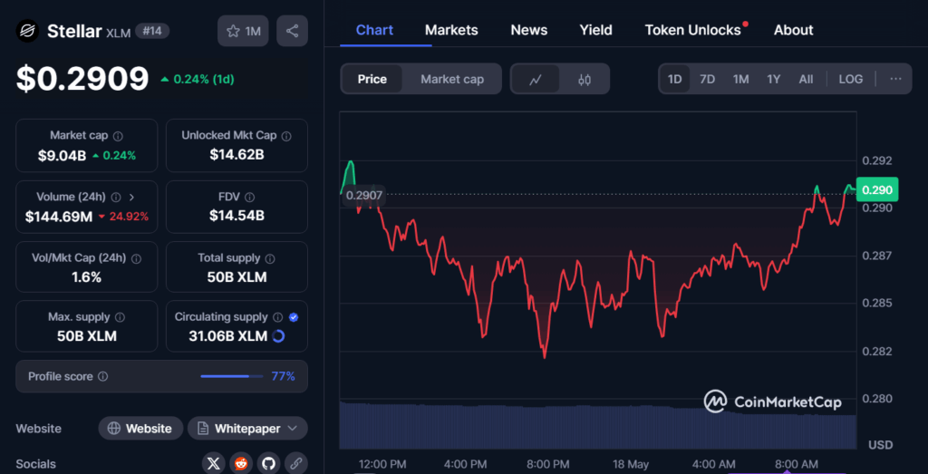Image resolution: width=928 pixels, height=474 pixels.
Task: Click the $9.04B market cap value
Action: (x=62, y=156)
